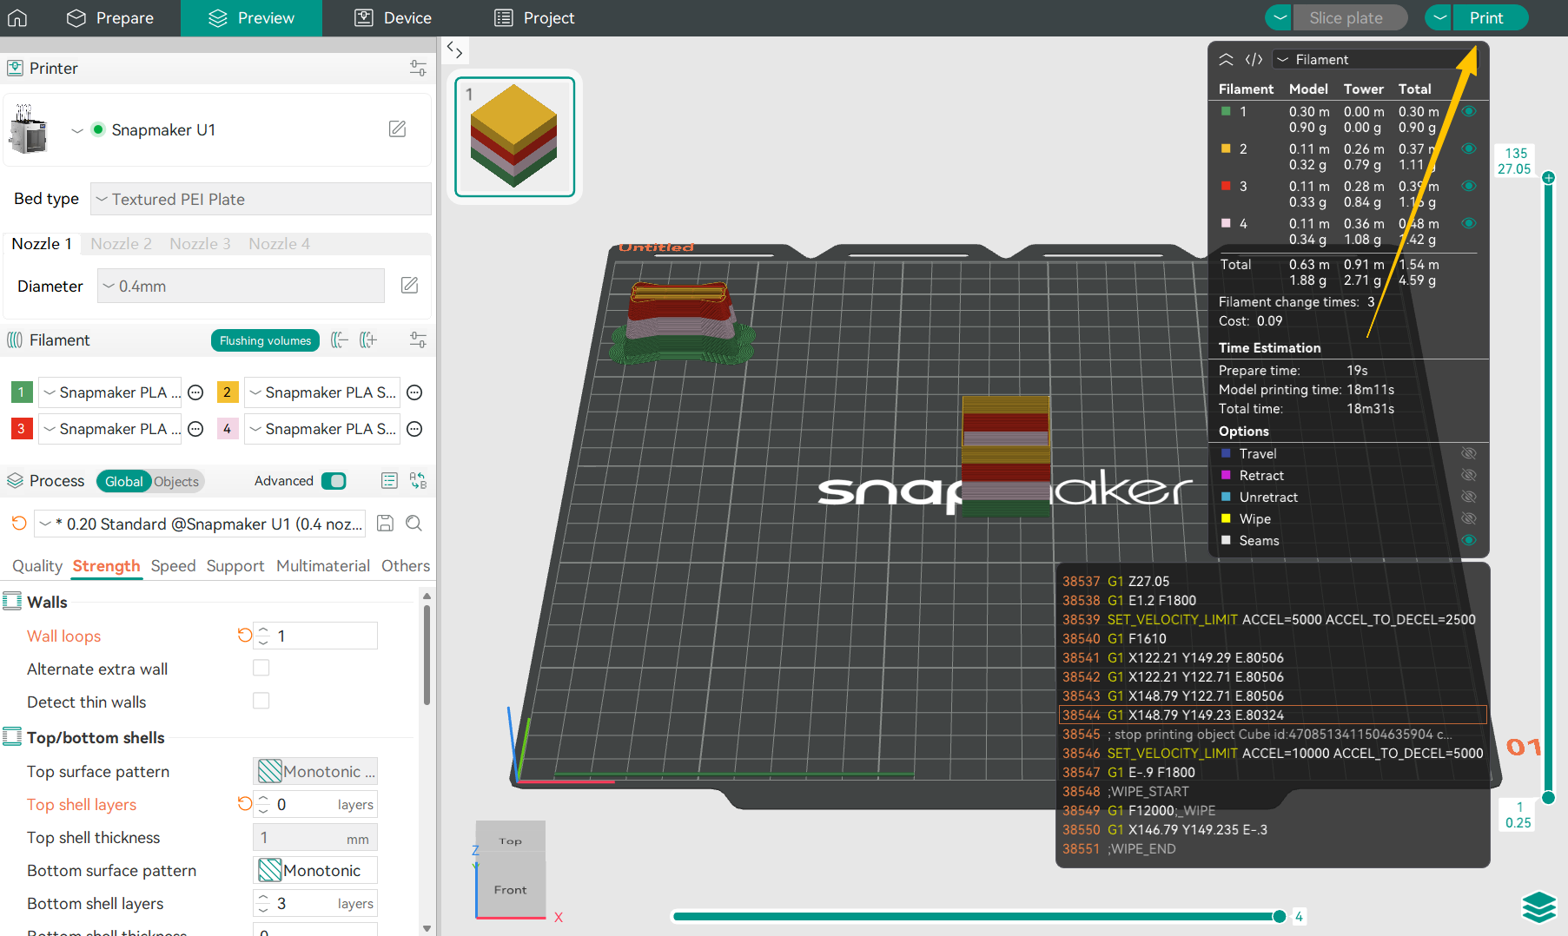Switch to the Speed settings tab
The width and height of the screenshot is (1568, 936).
(x=173, y=566)
